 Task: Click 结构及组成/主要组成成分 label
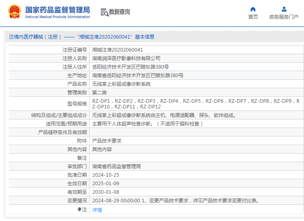pos(59,115)
